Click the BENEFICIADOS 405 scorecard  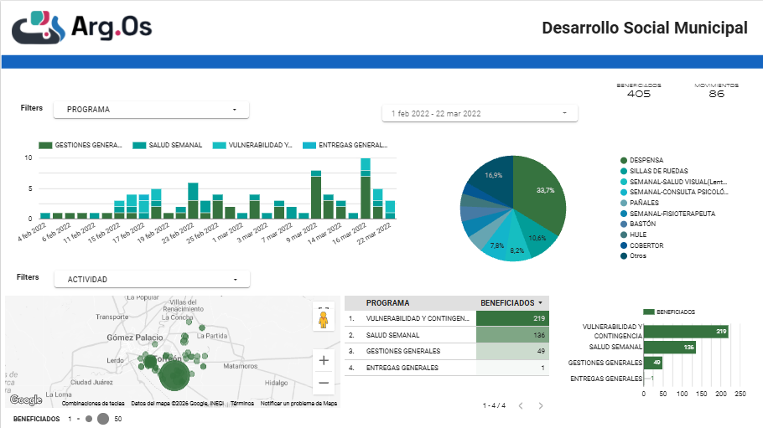tap(638, 90)
